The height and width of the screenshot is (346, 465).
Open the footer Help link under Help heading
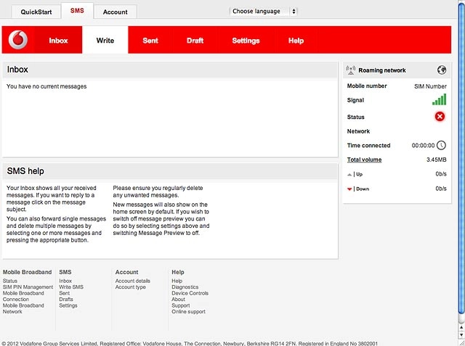(x=177, y=281)
